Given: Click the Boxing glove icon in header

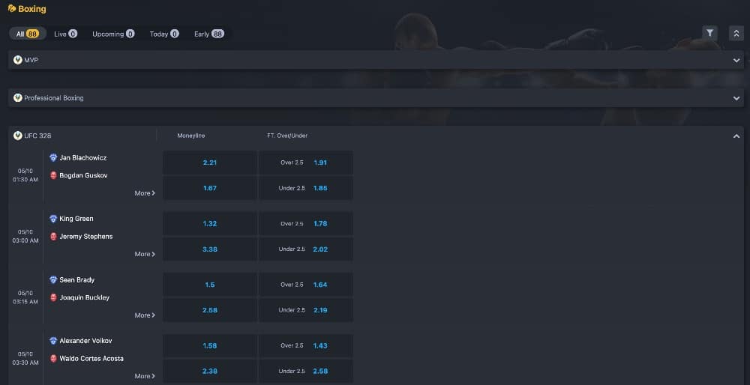Looking at the screenshot, I should click(x=12, y=9).
